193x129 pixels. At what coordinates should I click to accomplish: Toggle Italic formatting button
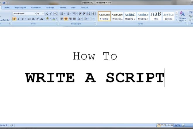click(18, 19)
